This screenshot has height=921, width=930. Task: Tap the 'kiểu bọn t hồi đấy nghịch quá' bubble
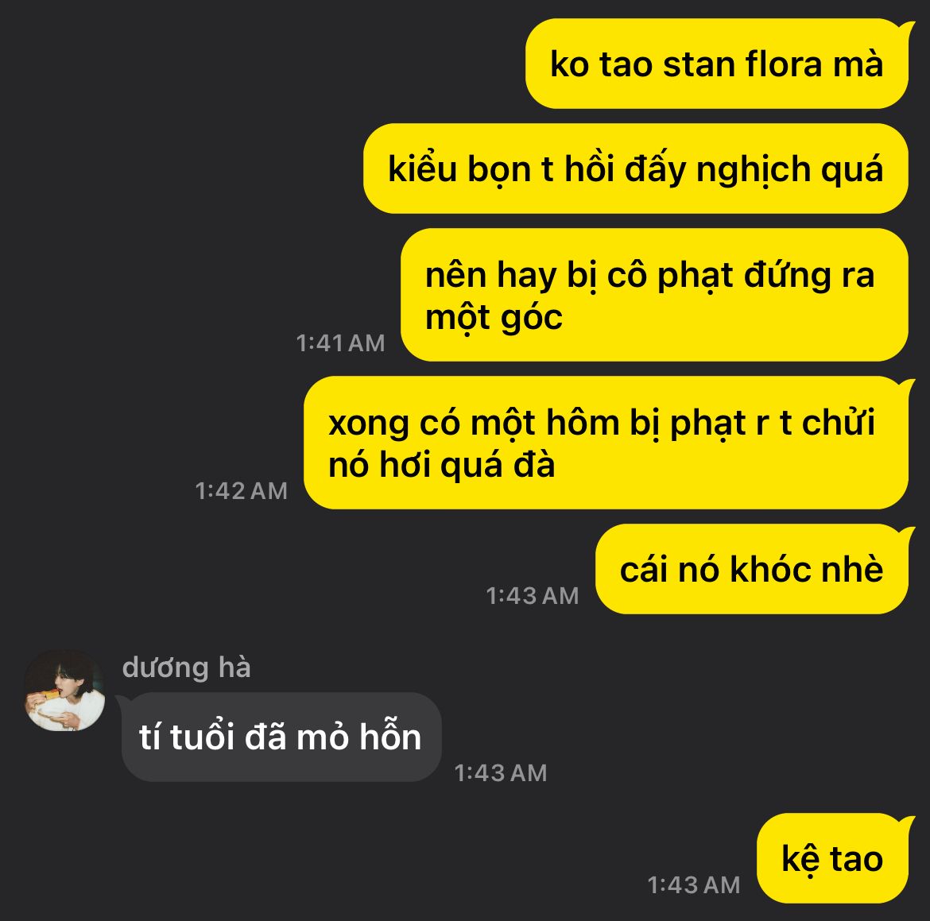click(x=635, y=169)
